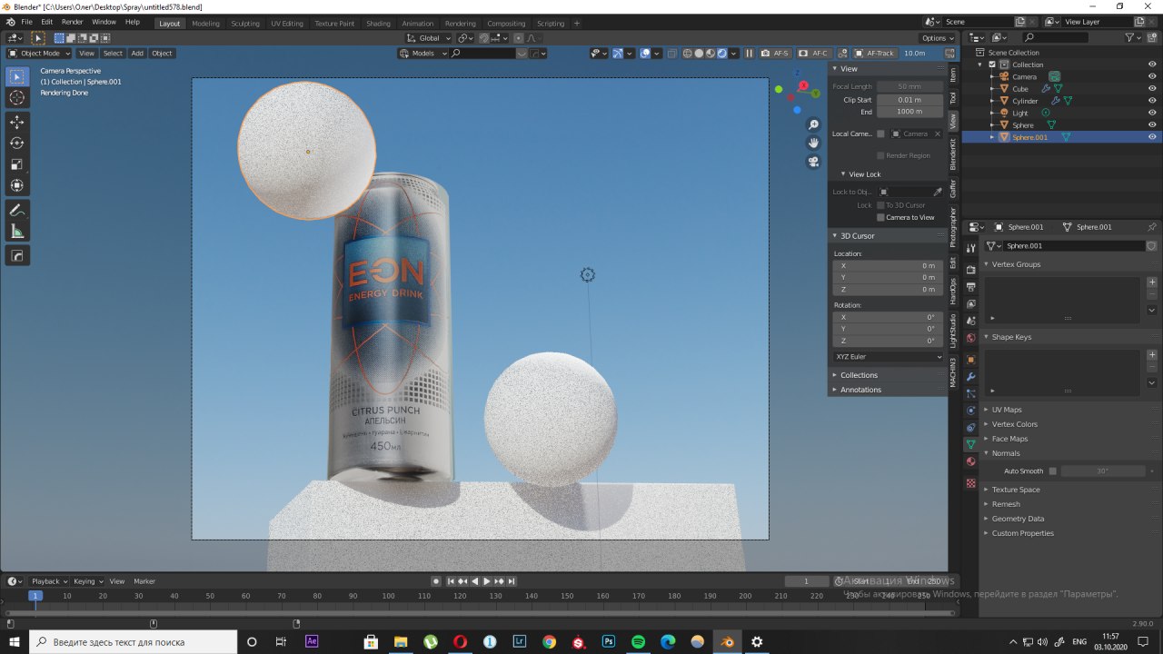Switch to rendered viewport shading
This screenshot has width=1163, height=654.
(721, 54)
